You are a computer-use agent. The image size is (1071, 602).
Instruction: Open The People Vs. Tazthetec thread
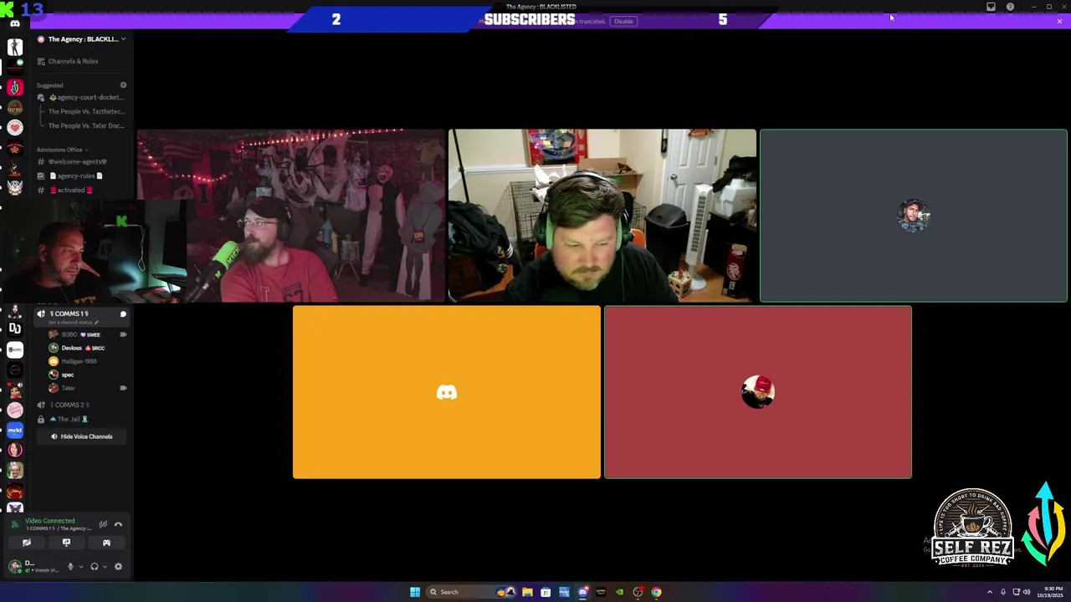pos(86,111)
